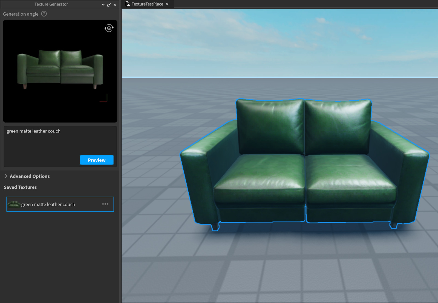438x303 pixels.
Task: Close the TextureTestPlace tab
Action: click(x=167, y=4)
